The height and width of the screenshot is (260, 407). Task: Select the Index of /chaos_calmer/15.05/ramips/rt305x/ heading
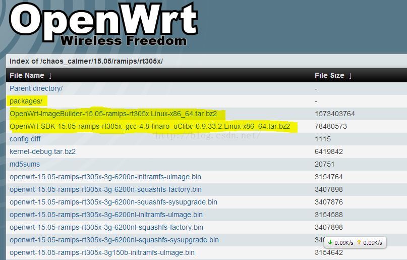86,61
